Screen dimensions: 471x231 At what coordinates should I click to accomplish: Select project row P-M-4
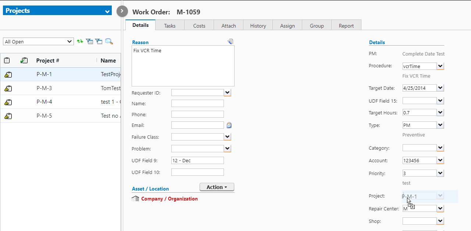(x=61, y=102)
